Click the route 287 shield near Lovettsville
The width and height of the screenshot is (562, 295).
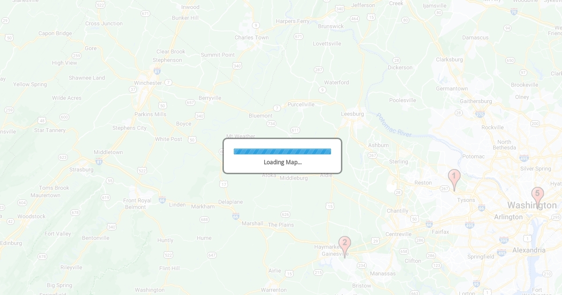pyautogui.click(x=319, y=70)
